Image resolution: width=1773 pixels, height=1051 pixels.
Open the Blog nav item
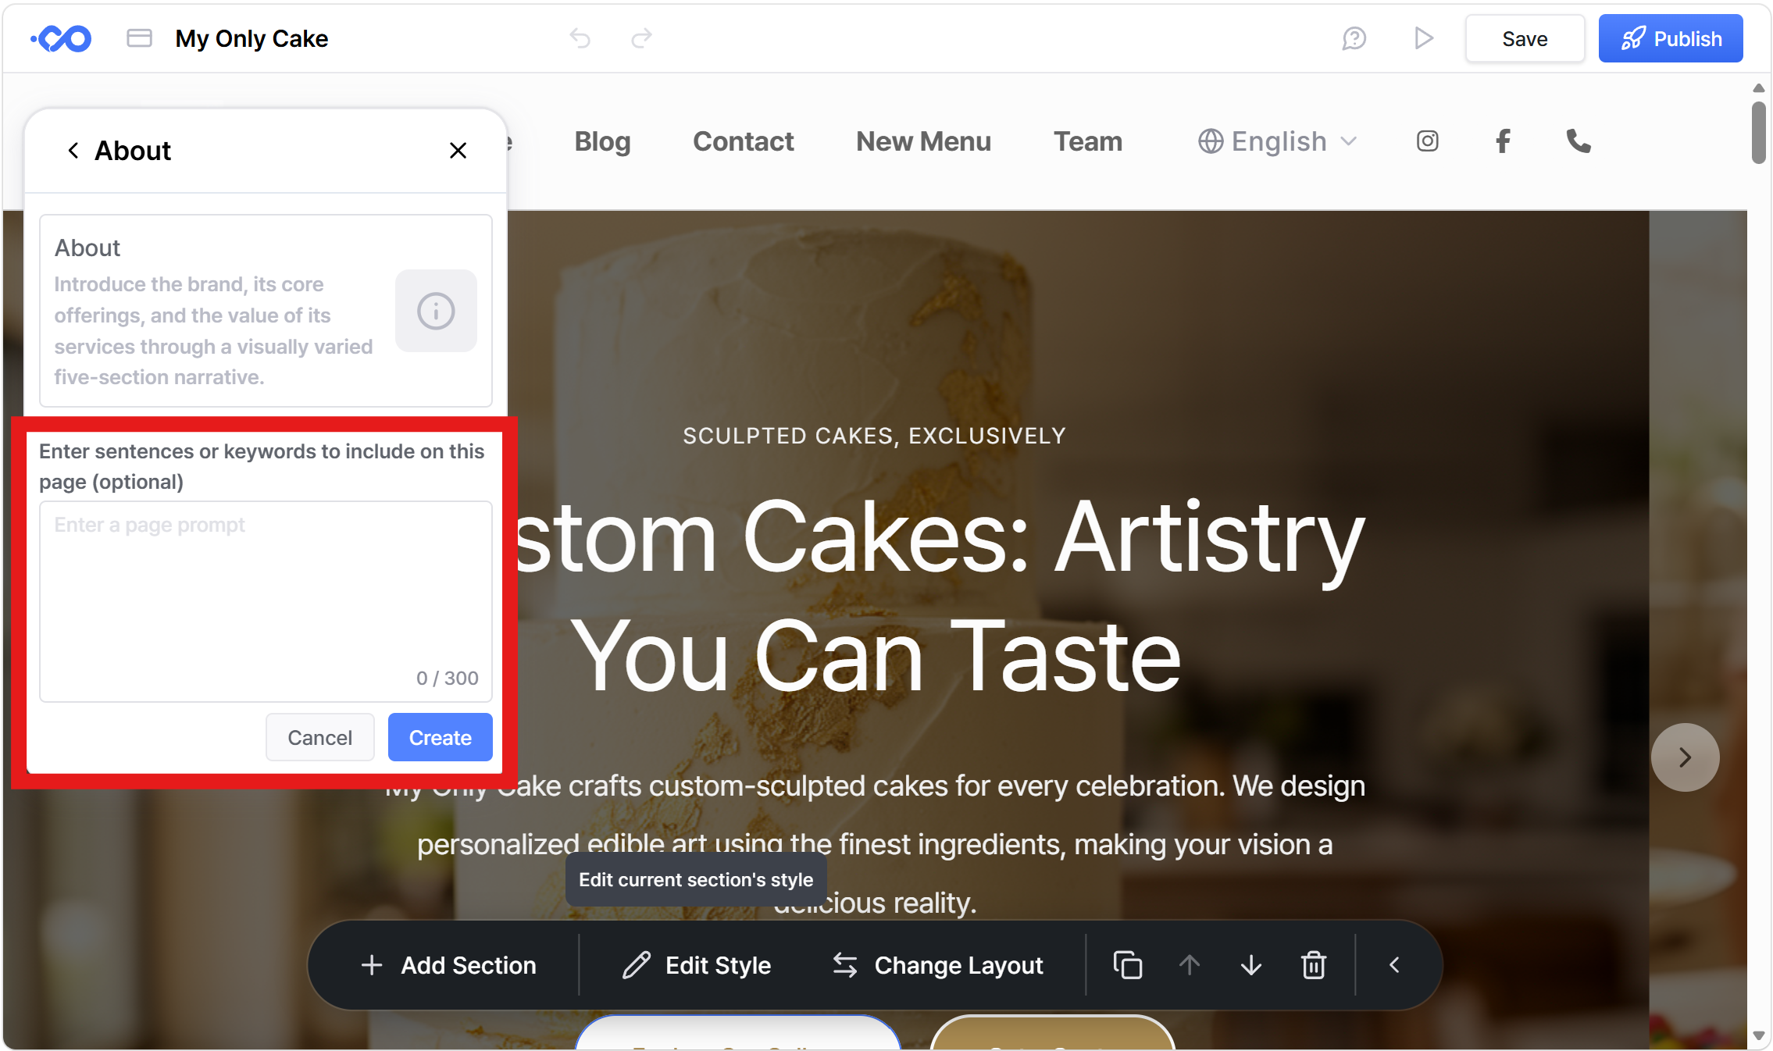(x=602, y=141)
